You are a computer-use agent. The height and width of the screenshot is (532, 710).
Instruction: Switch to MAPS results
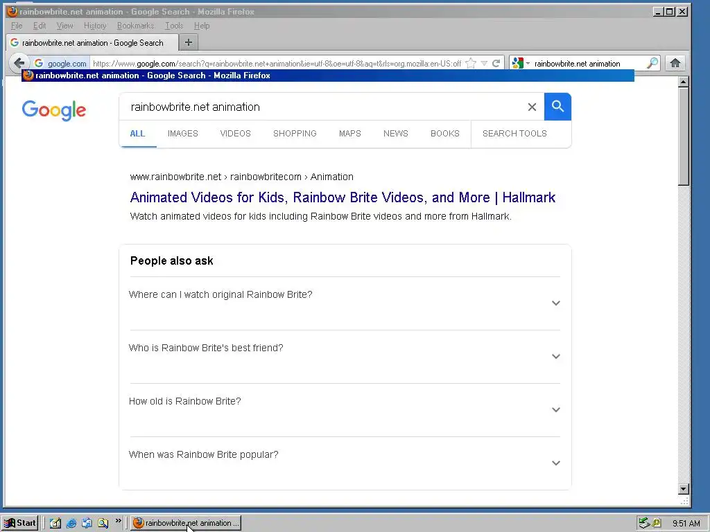click(x=350, y=134)
